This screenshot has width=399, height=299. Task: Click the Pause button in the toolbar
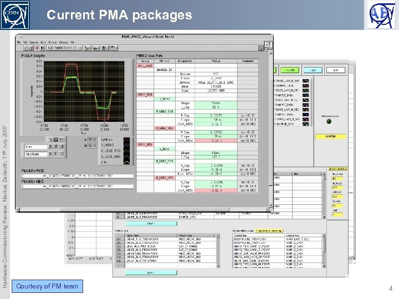[43, 48]
